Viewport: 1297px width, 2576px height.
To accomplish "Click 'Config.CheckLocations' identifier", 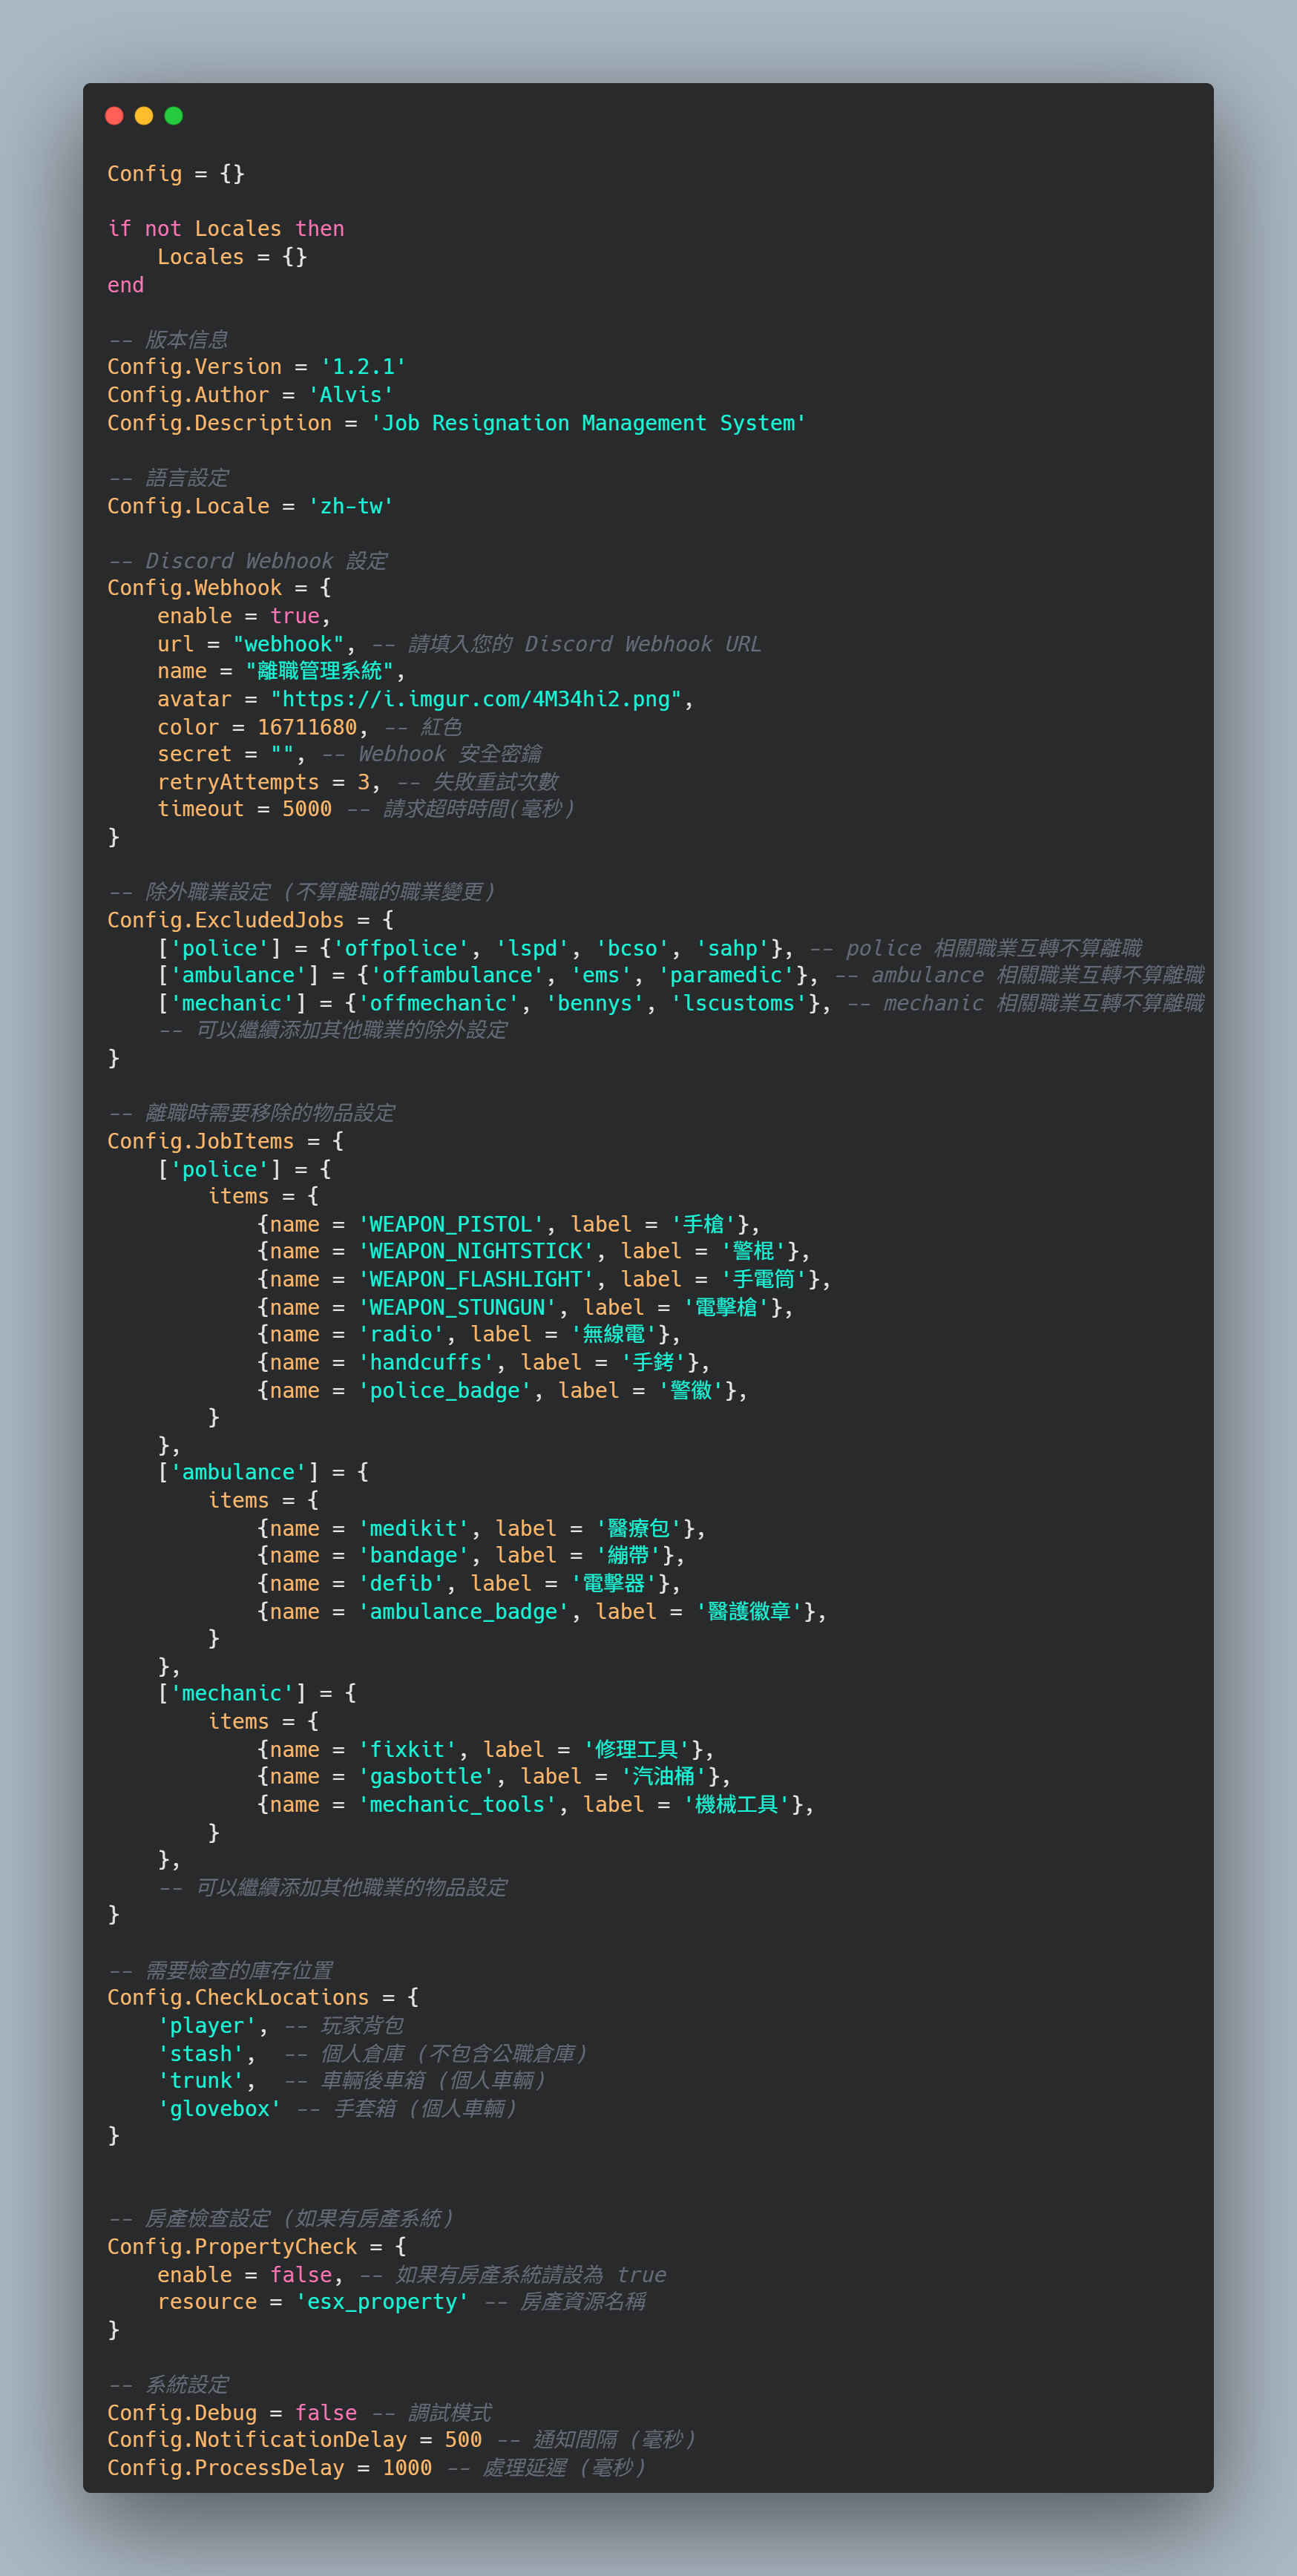I will (x=238, y=1997).
